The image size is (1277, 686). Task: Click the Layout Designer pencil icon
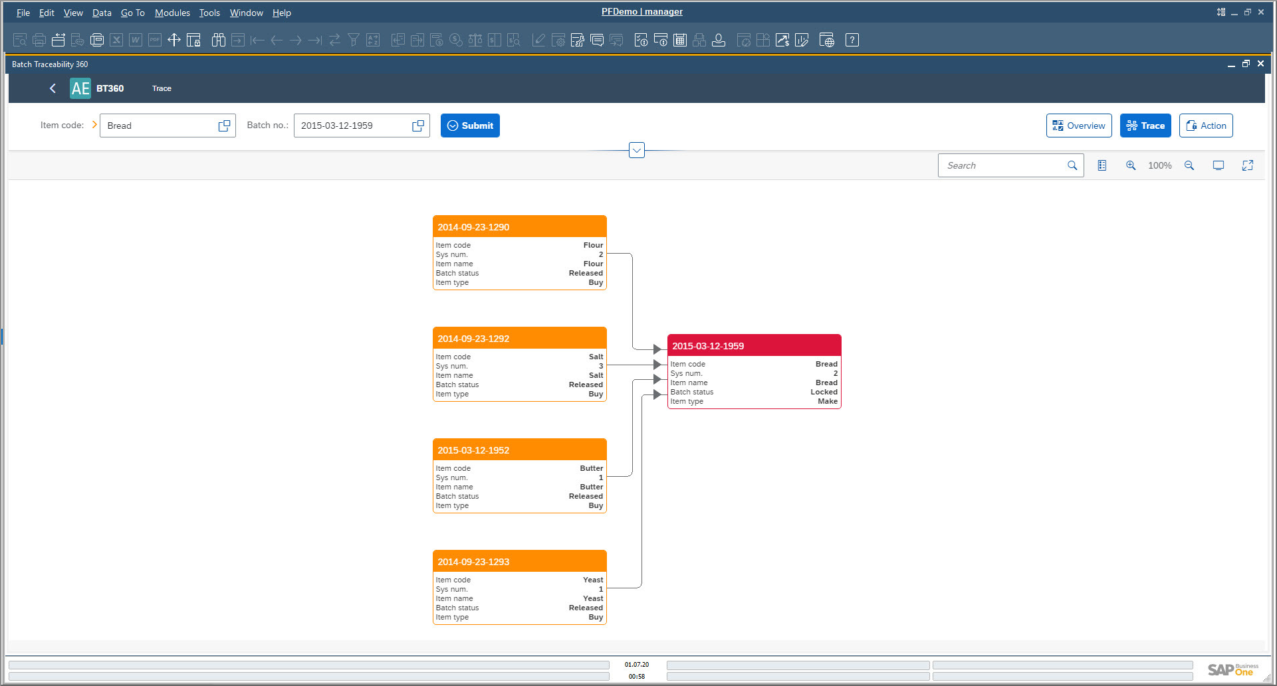click(539, 40)
